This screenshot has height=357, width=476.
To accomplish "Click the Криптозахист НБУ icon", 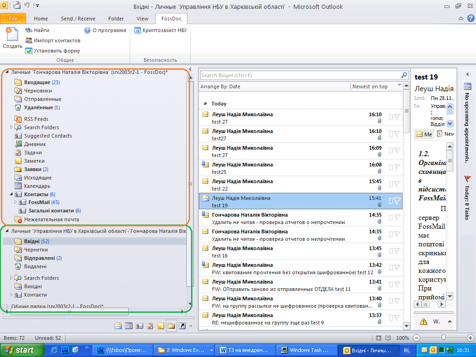I will [138, 30].
